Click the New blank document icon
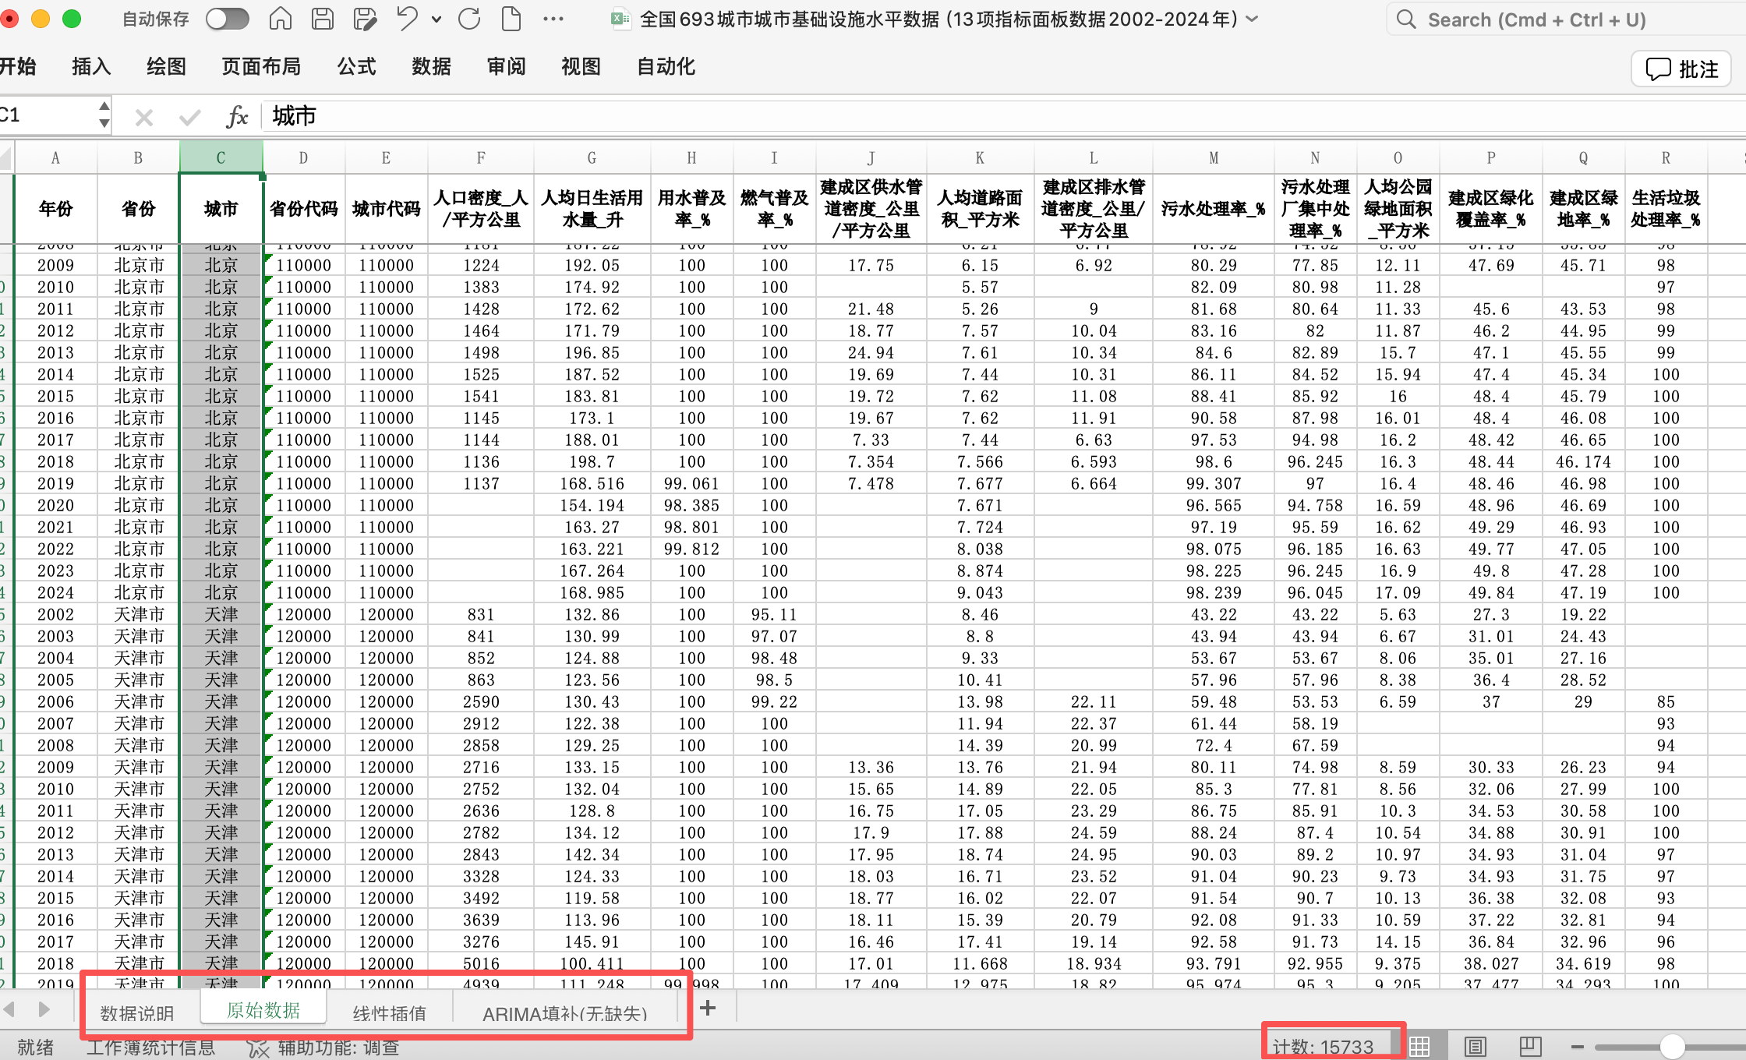Screen dimensions: 1746x1060 511,19
